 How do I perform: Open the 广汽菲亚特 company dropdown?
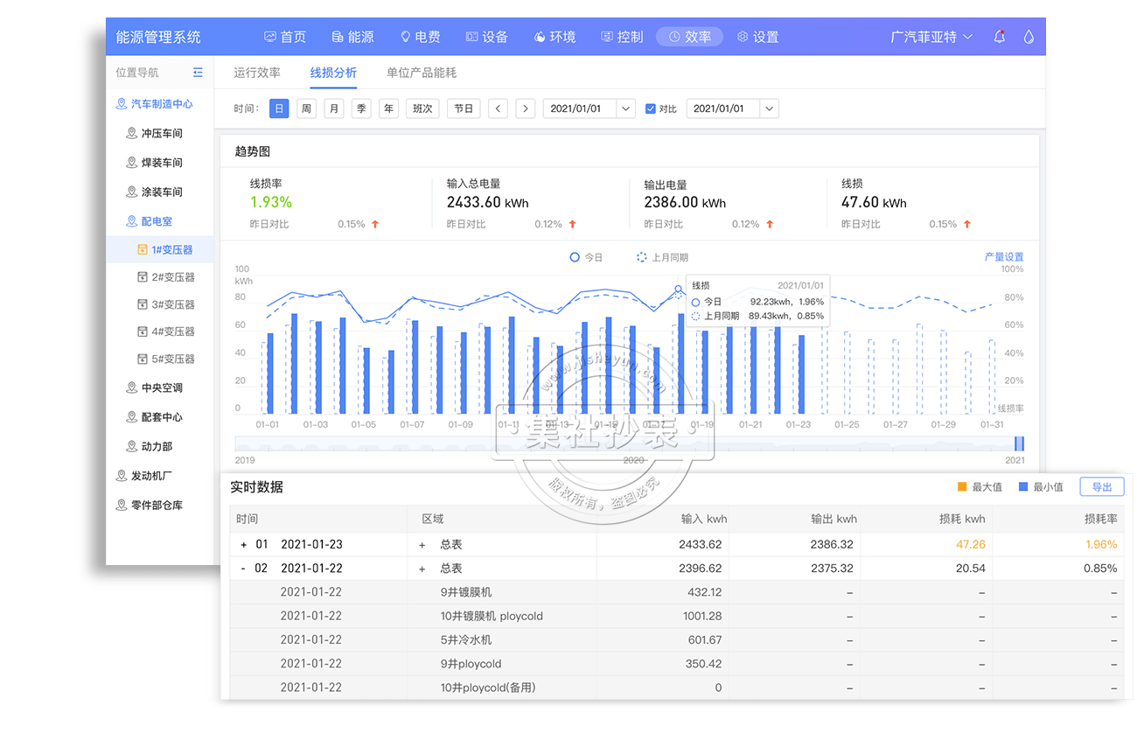point(931,37)
